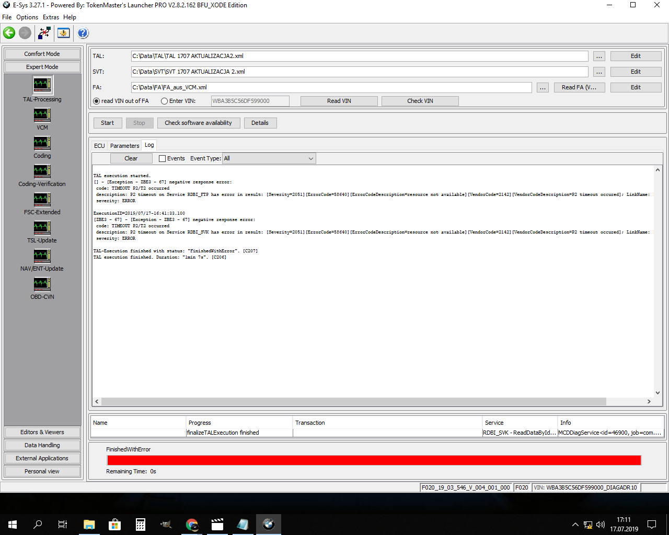Edit the SVT file
Viewport: 669px width, 535px height.
point(636,72)
